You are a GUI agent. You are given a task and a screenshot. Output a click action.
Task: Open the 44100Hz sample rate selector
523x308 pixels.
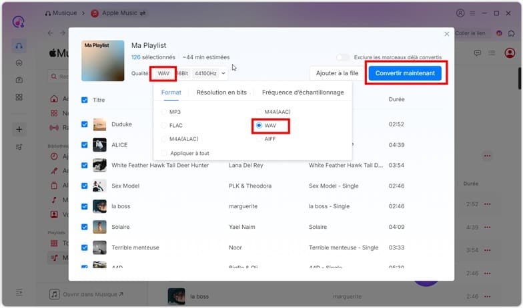[x=205, y=73]
